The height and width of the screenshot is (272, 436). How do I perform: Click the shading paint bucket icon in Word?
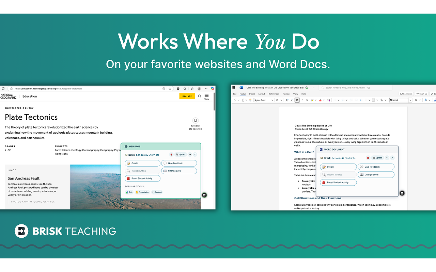[381, 100]
